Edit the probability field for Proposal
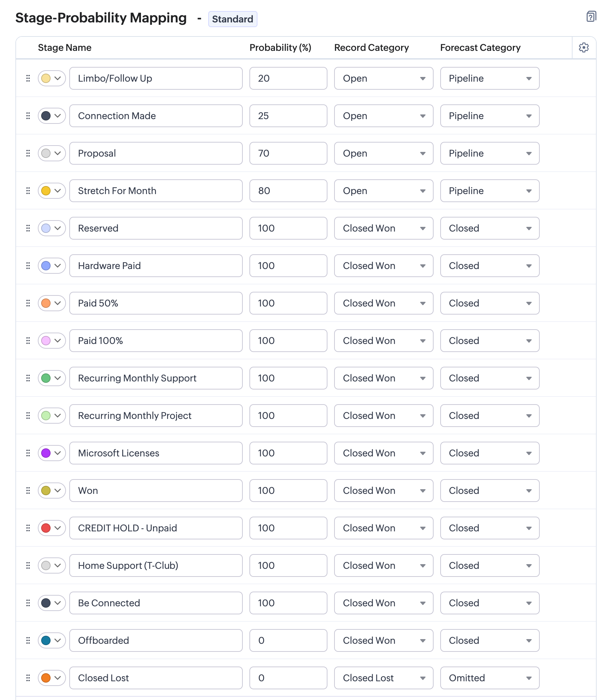 [x=288, y=154]
